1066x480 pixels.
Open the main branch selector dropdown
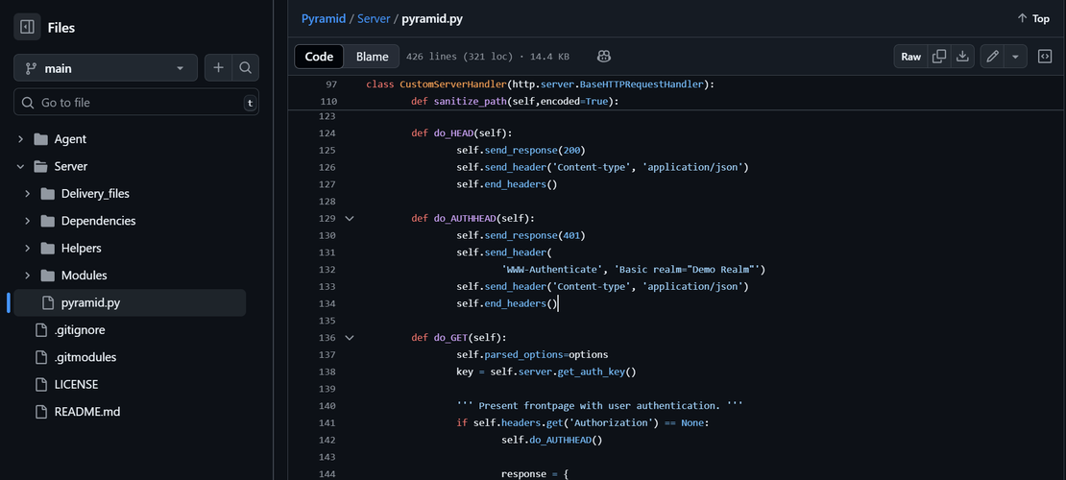[x=105, y=68]
